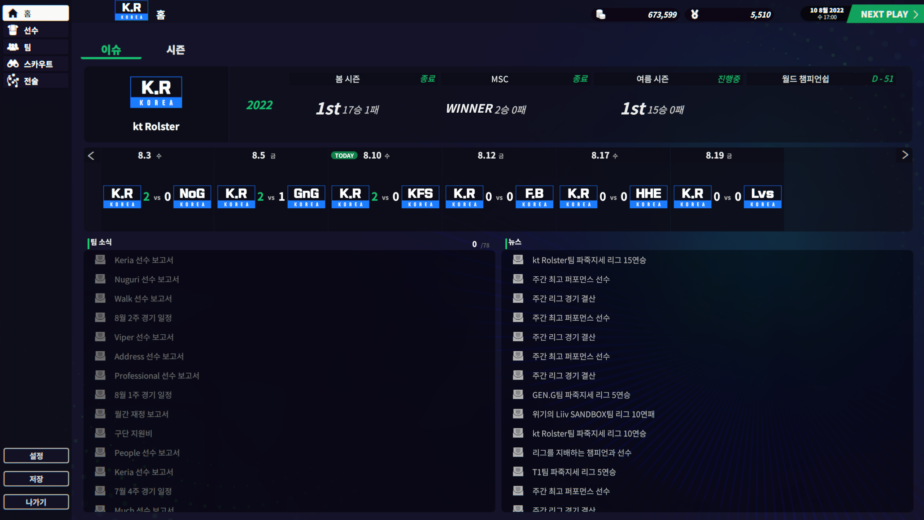Click the 진행중 status label
This screenshot has height=520, width=924.
coord(729,79)
